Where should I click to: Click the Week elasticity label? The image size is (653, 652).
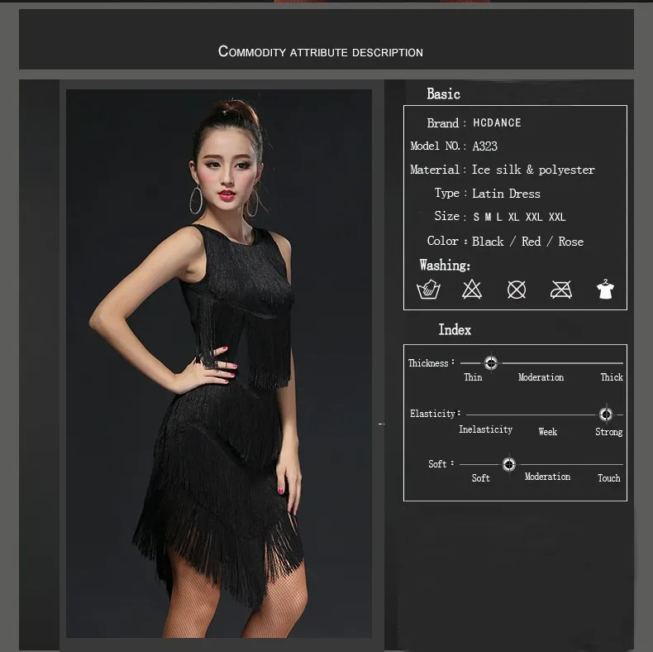coord(548,431)
